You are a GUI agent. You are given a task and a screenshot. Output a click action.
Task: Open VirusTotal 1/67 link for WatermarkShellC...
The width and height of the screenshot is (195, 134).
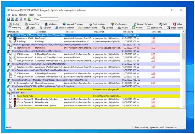click(153, 57)
